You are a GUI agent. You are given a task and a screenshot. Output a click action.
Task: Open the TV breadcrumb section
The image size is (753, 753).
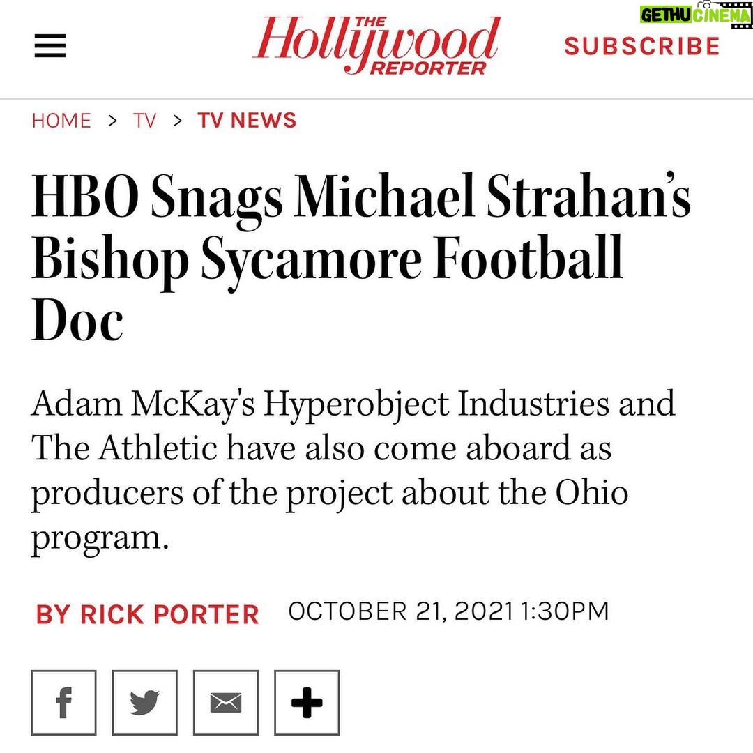[x=144, y=120]
